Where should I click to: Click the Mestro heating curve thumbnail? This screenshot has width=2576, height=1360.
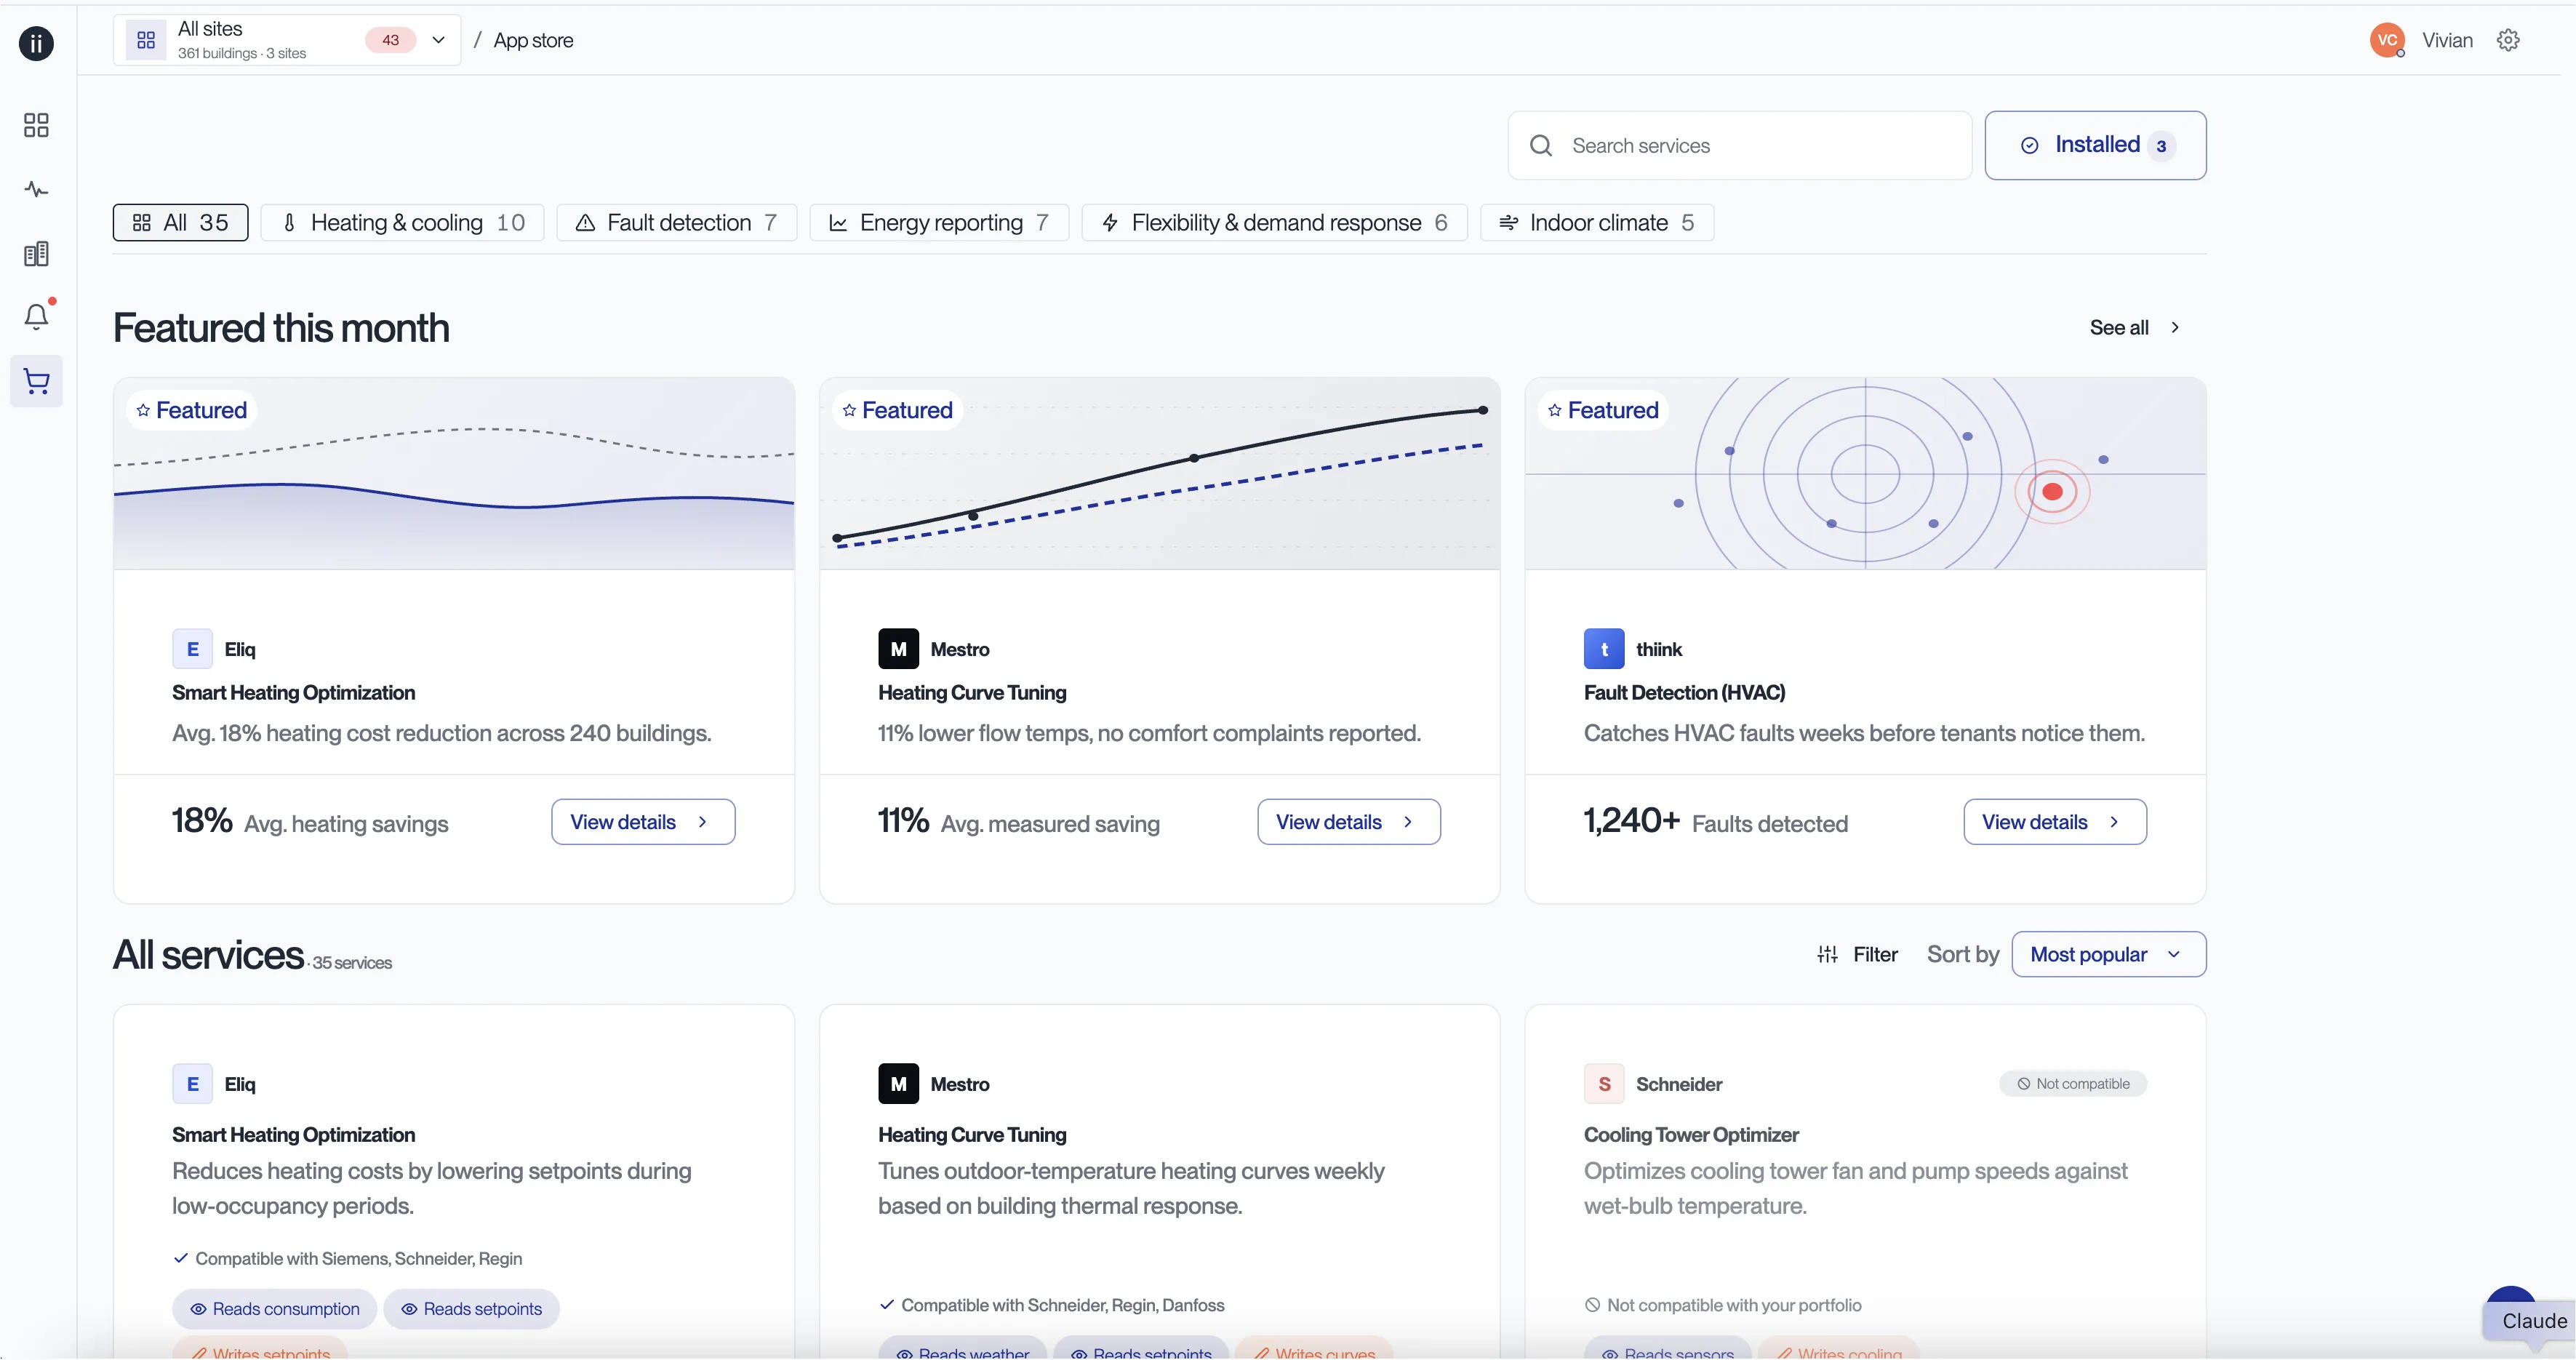coord(1160,474)
